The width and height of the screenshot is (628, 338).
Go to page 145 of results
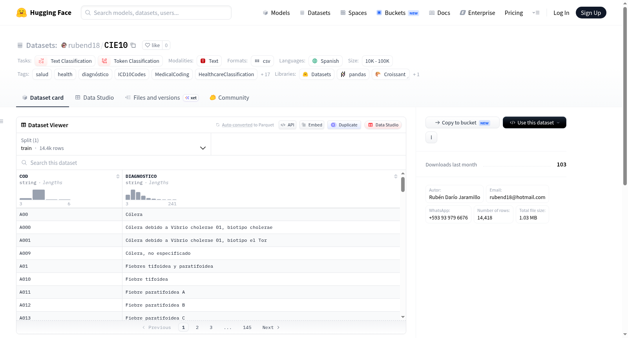[x=247, y=327]
